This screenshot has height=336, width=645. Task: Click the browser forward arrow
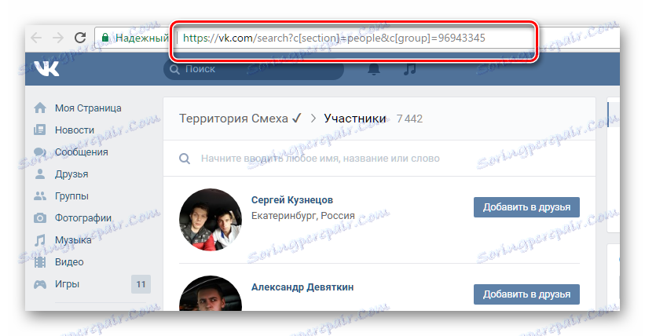(x=58, y=38)
